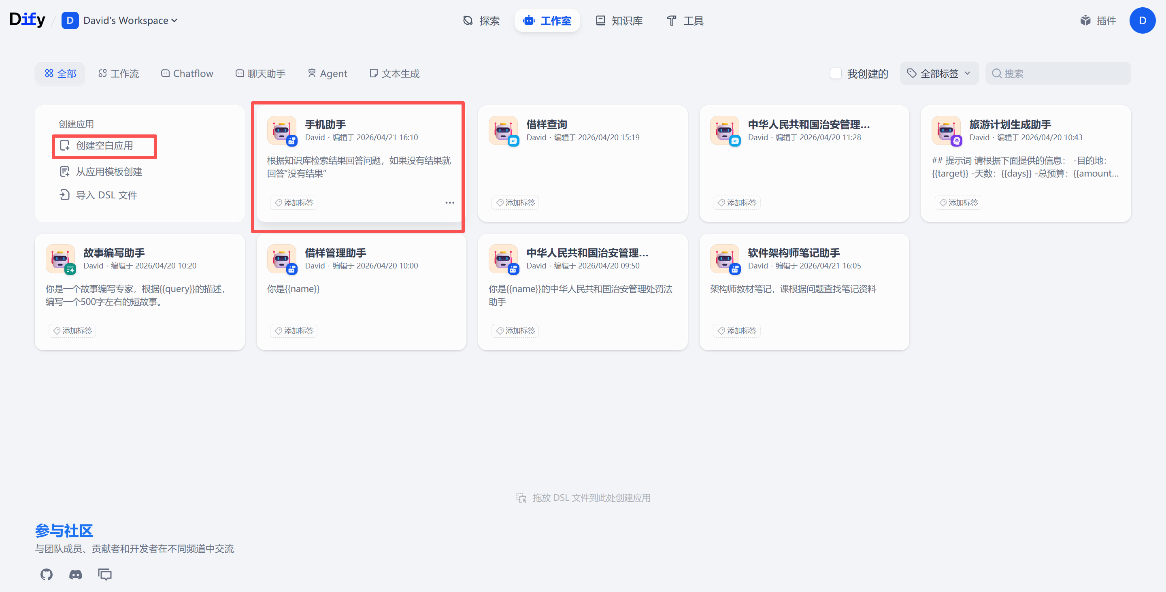Click the user avatar D
Screen dimensions: 1166x592
pyautogui.click(x=1142, y=20)
